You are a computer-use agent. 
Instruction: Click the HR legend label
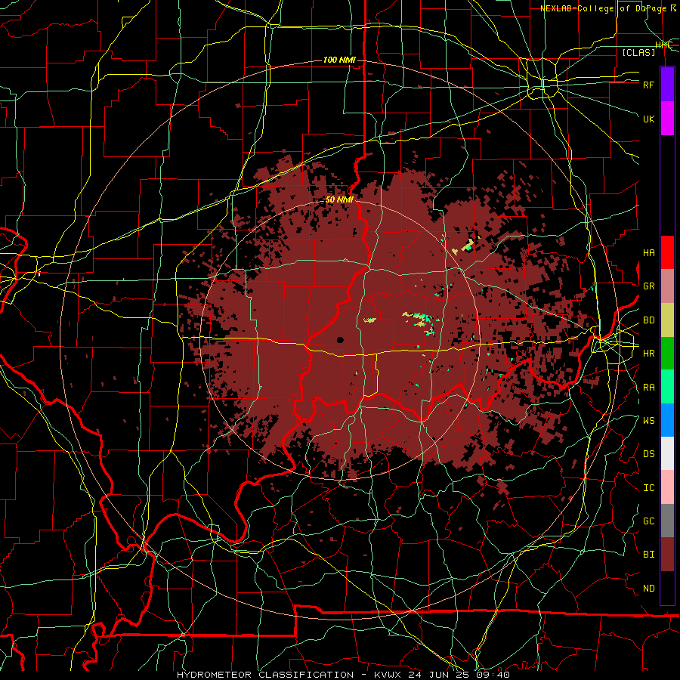click(x=648, y=354)
